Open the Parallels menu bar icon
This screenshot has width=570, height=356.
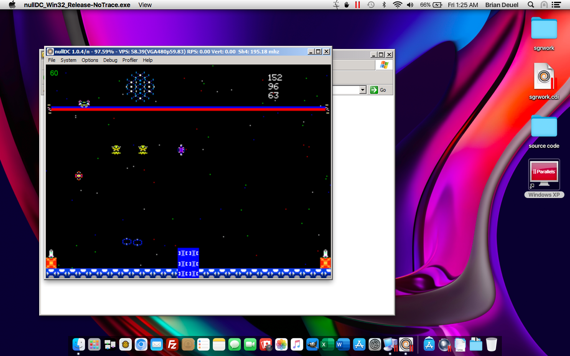pos(357,5)
